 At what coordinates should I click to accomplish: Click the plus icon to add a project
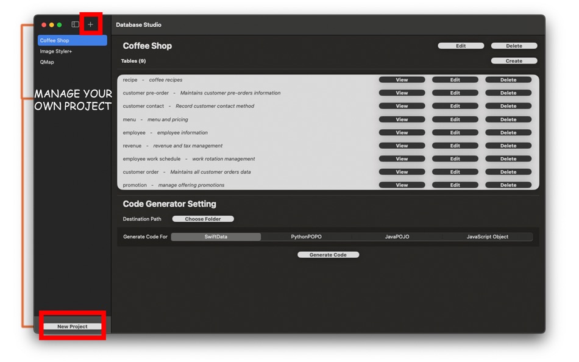90,24
